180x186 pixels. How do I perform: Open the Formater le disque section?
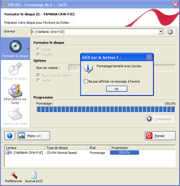coord(15,49)
